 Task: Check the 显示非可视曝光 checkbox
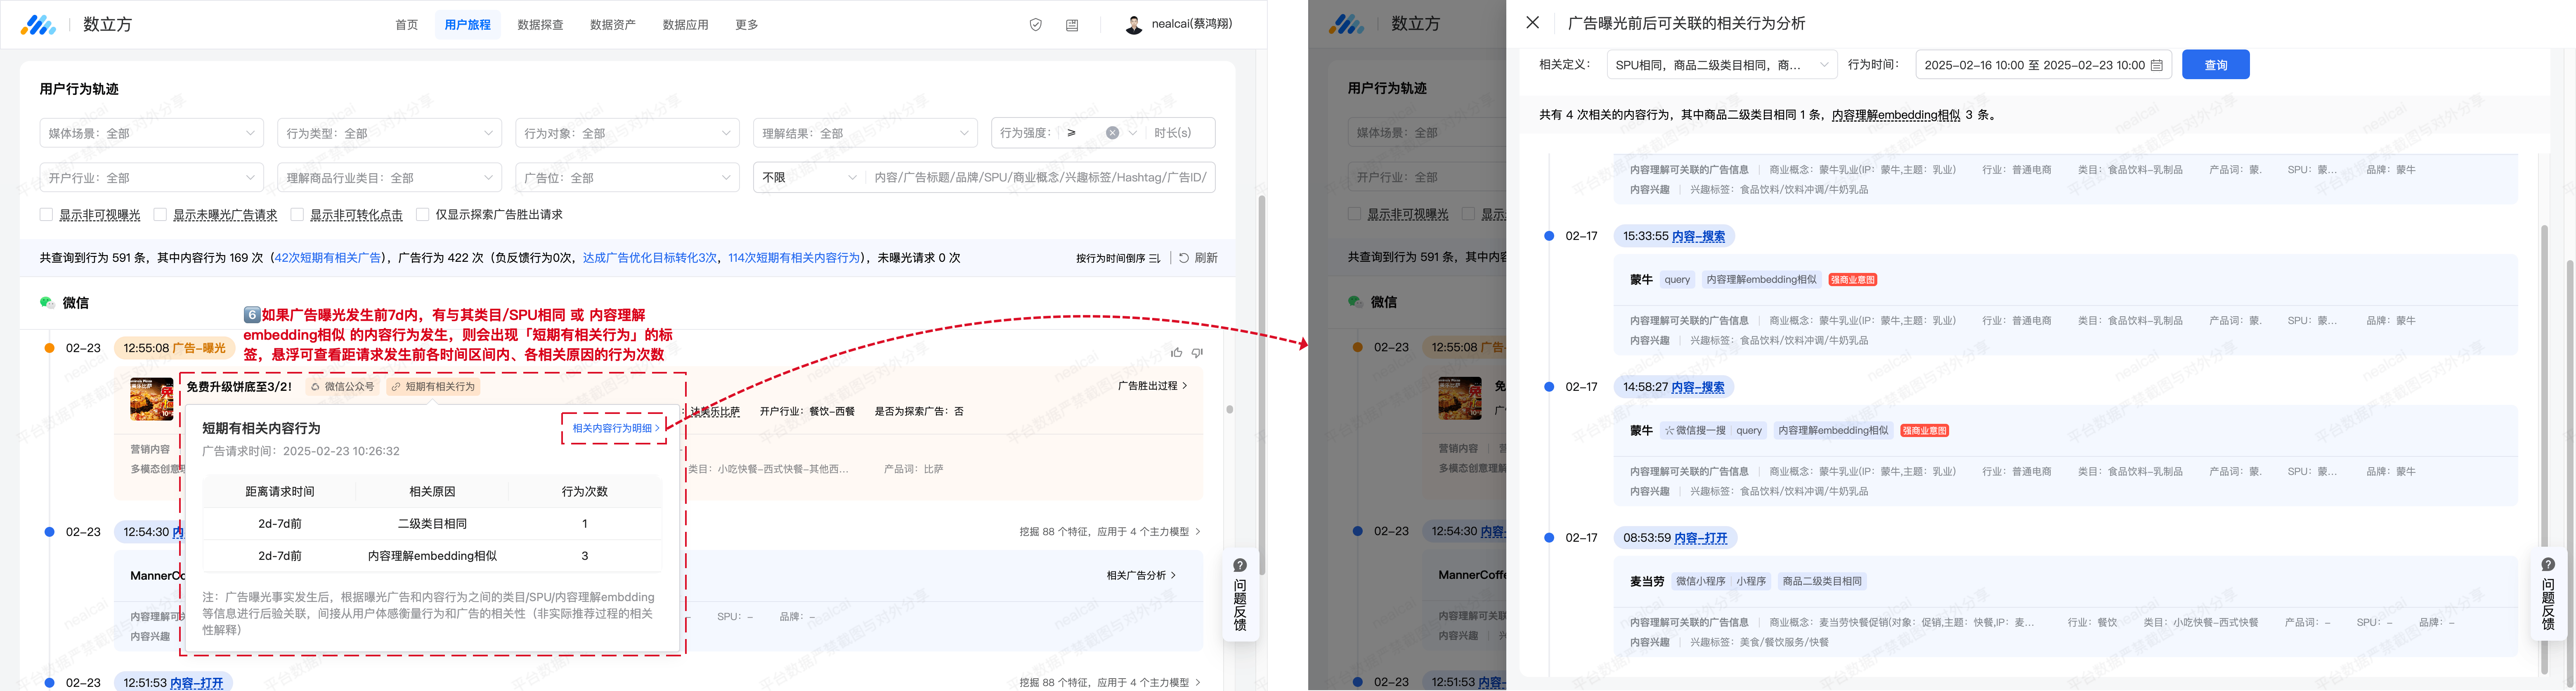pyautogui.click(x=46, y=215)
